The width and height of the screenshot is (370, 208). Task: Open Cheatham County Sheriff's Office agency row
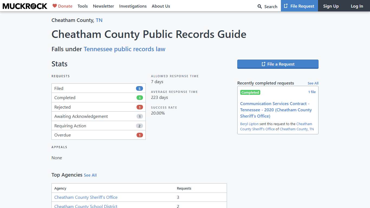point(86,197)
